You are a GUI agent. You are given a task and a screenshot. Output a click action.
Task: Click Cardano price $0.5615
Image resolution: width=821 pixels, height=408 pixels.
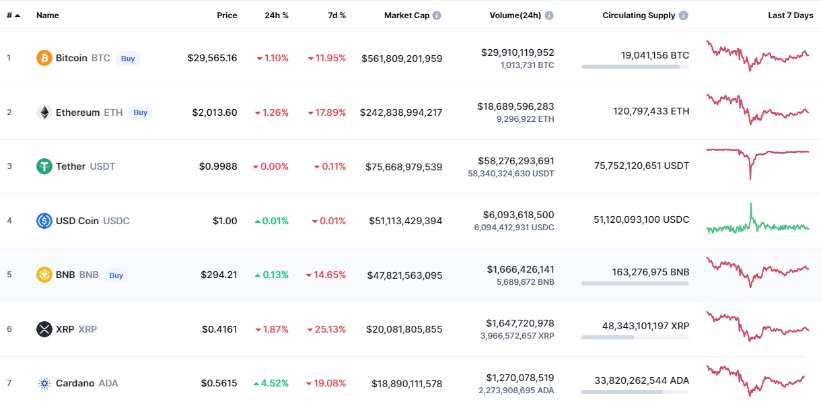(x=219, y=383)
